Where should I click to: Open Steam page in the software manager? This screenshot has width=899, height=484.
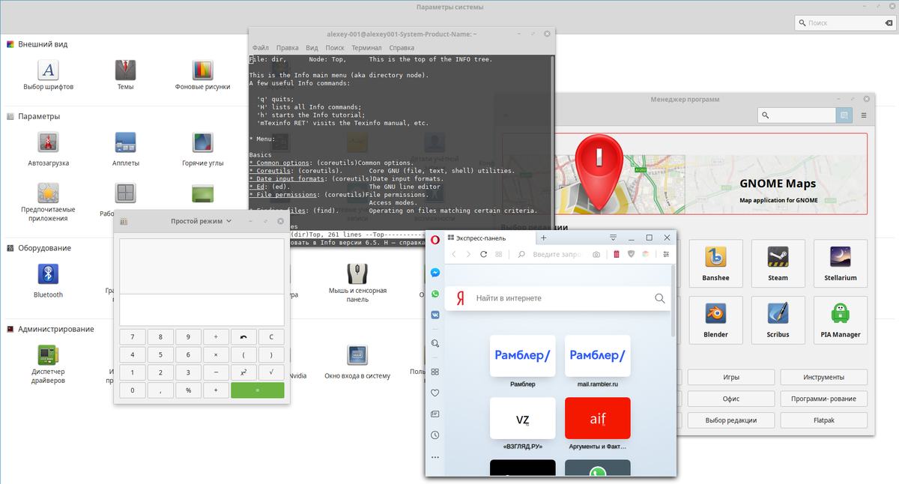pos(778,263)
